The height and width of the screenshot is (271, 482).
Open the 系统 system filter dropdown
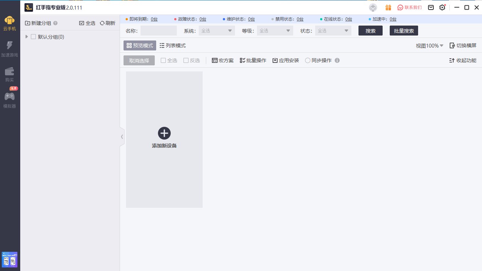tap(217, 31)
